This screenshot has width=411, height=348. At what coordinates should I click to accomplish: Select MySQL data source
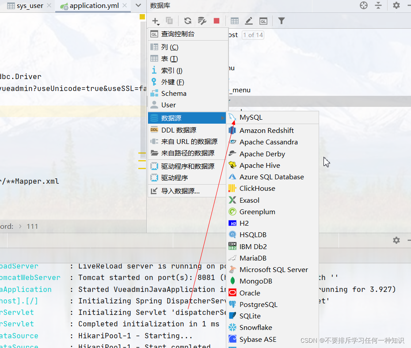pyautogui.click(x=273, y=117)
